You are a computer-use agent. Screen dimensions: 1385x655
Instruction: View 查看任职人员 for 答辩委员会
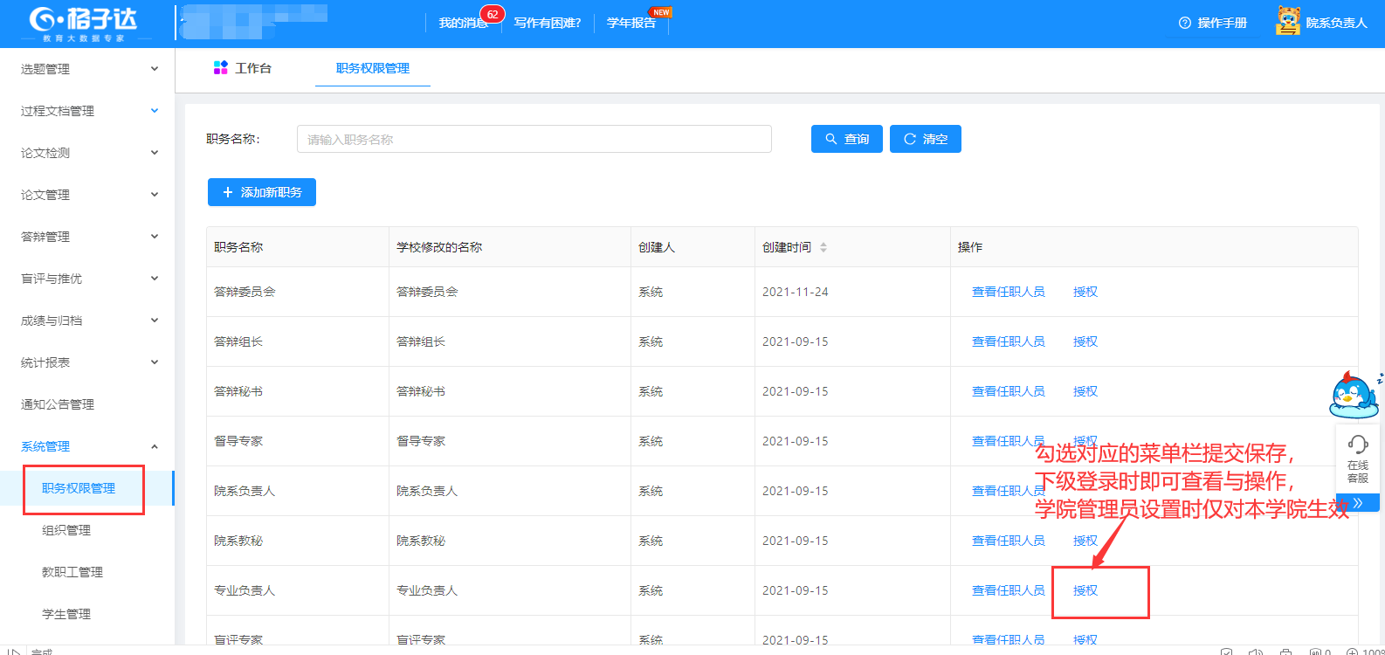(1008, 292)
